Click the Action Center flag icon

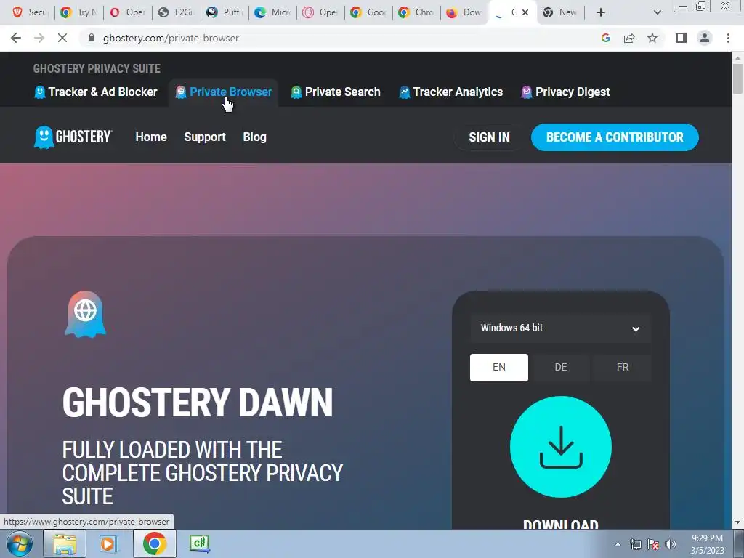[x=653, y=544]
